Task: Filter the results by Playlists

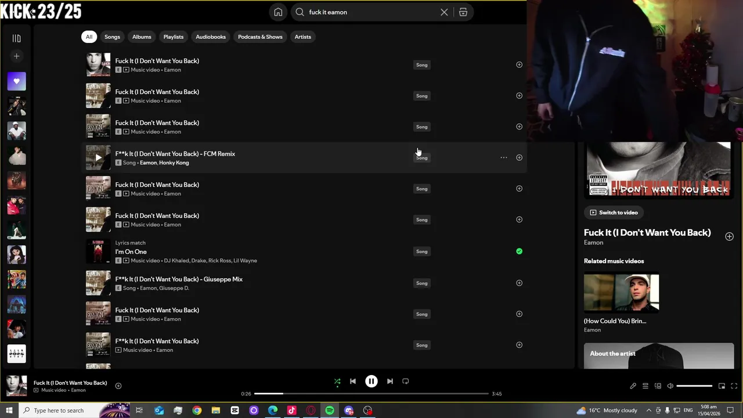Action: point(174,37)
